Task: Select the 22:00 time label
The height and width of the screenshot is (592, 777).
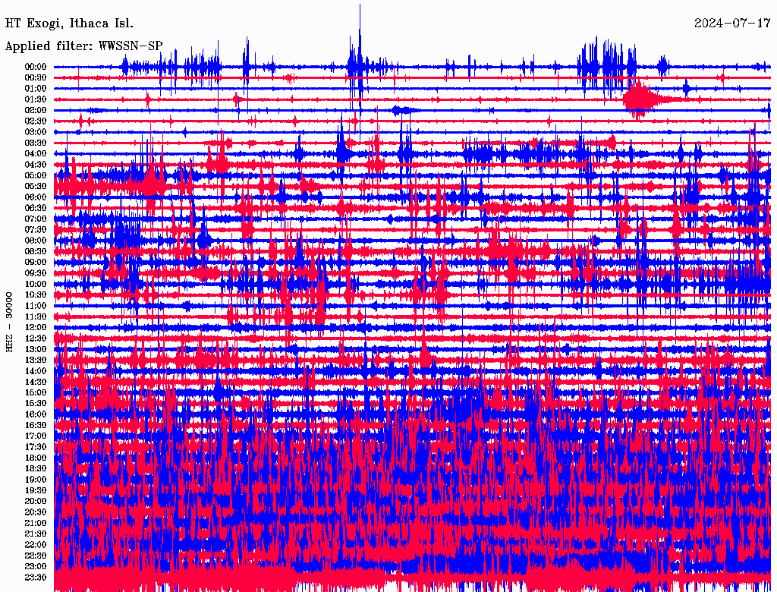Action: pyautogui.click(x=36, y=544)
